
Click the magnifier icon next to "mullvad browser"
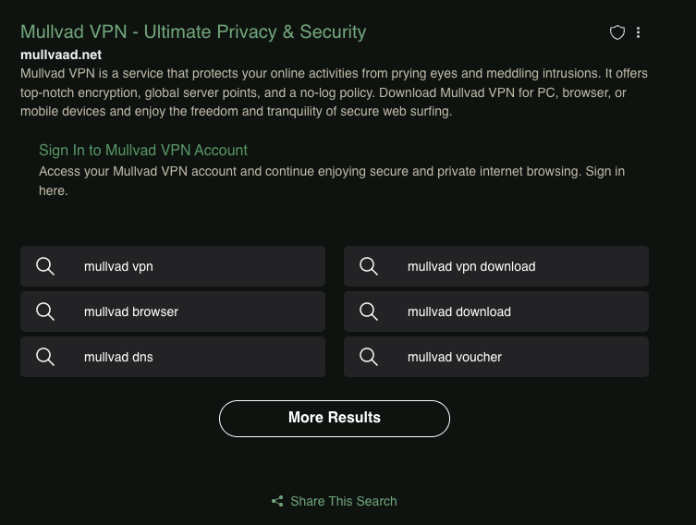pyautogui.click(x=45, y=311)
